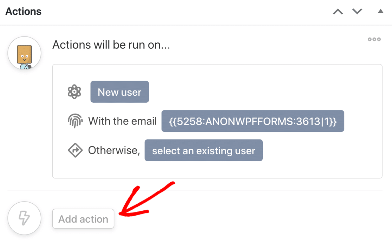Click the red arrow annotation
Image resolution: width=392 pixels, height=244 pixels.
click(148, 200)
